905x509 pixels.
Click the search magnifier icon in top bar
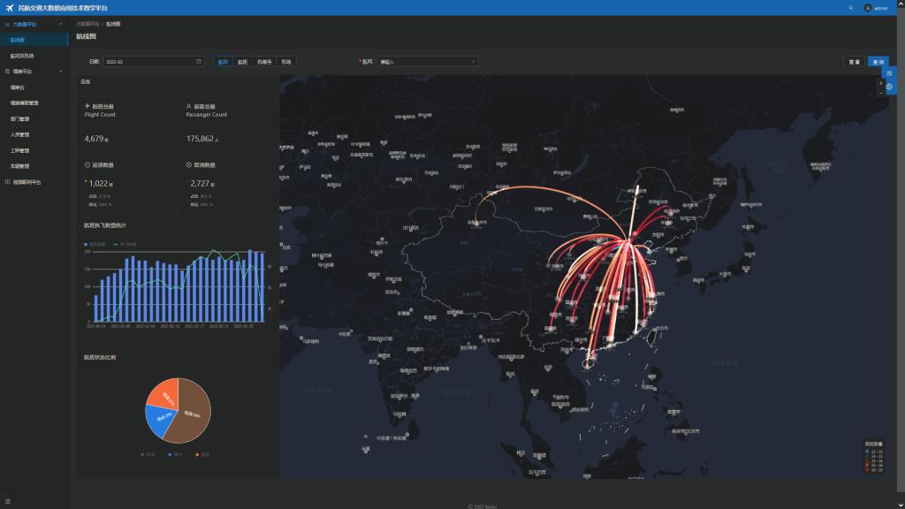(851, 7)
